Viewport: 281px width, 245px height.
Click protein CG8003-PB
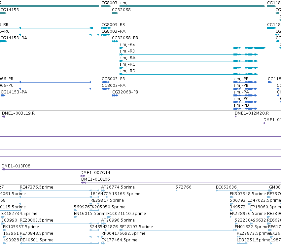click(113, 79)
